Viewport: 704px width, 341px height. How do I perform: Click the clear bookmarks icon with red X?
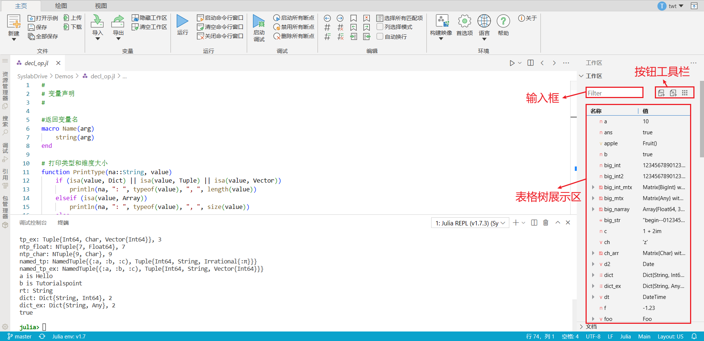pyautogui.click(x=367, y=18)
